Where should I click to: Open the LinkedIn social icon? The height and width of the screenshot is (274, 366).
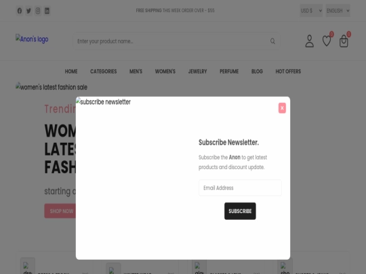47,11
